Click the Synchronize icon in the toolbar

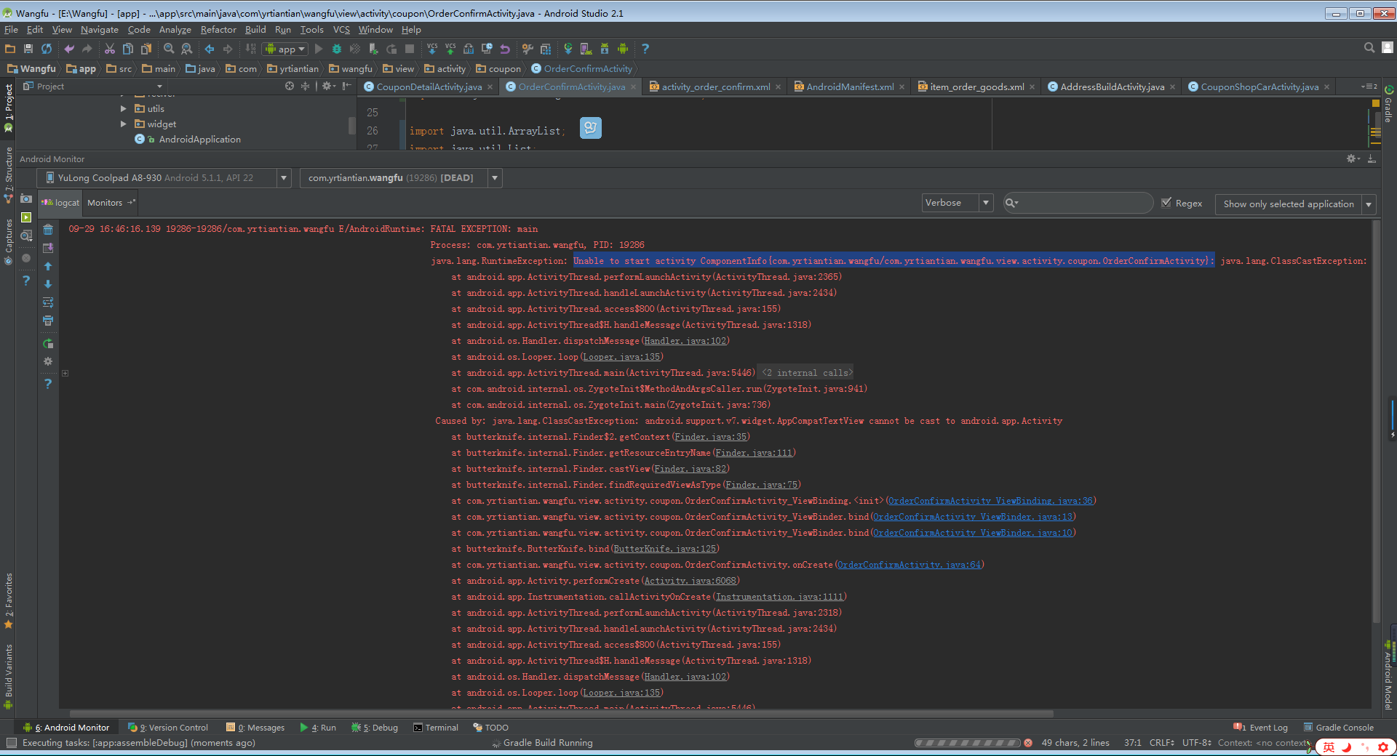(47, 49)
